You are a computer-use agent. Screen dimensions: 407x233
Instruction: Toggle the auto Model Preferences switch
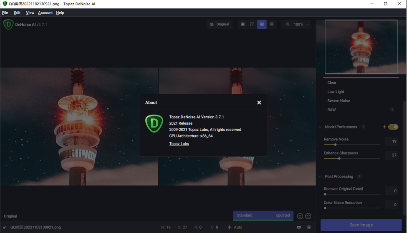pyautogui.click(x=393, y=127)
